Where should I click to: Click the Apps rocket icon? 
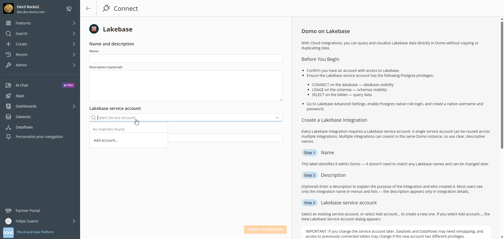pos(8,96)
